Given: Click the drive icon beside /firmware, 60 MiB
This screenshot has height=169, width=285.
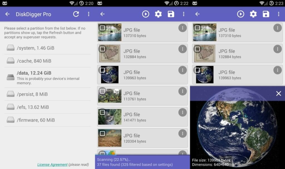Looking at the screenshot, I should click(11, 120).
